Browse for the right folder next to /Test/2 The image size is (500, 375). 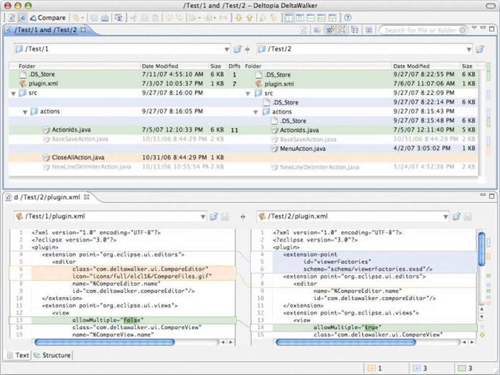click(479, 50)
